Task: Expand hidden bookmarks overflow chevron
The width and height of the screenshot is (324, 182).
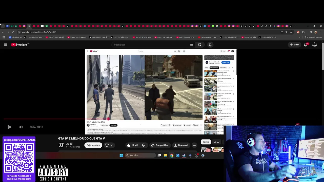Action: click(299, 37)
